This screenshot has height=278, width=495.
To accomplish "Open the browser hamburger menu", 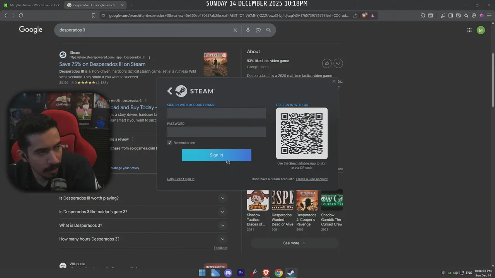I will coord(489,15).
